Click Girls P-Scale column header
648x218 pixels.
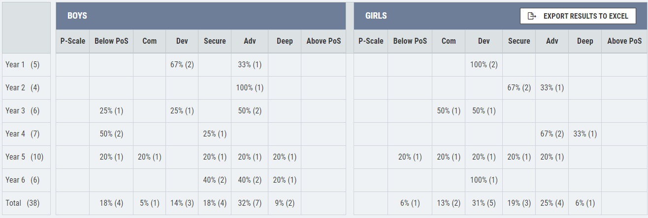point(371,41)
